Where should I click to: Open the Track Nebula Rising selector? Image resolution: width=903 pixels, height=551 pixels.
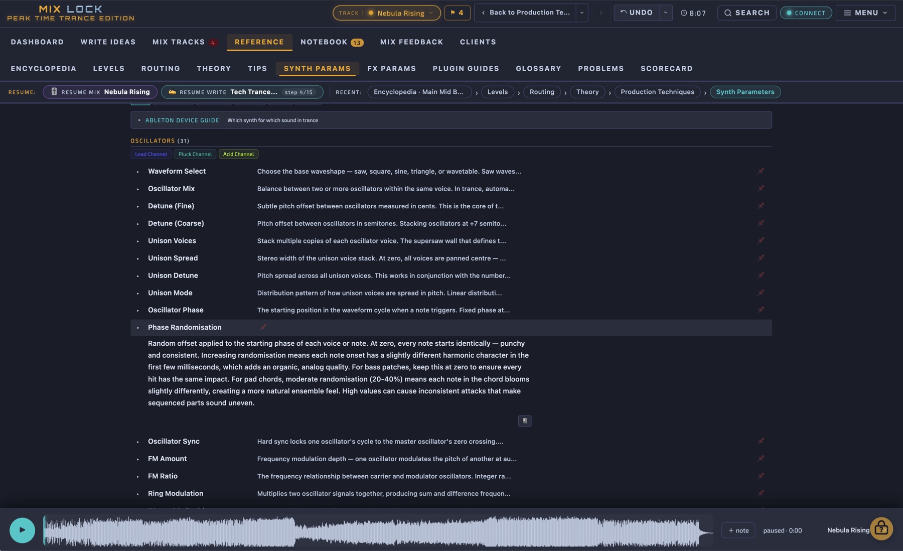pyautogui.click(x=386, y=13)
